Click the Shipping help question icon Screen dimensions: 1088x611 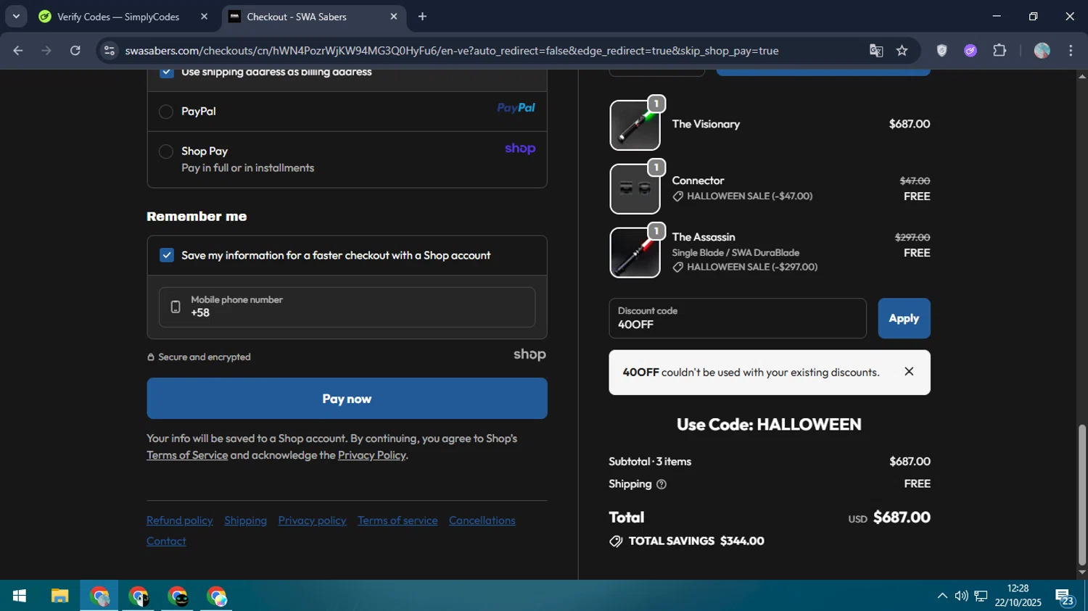[662, 484]
